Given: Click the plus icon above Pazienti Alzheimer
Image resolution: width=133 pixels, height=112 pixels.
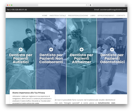Looking at the screenshot, I should (82, 50).
